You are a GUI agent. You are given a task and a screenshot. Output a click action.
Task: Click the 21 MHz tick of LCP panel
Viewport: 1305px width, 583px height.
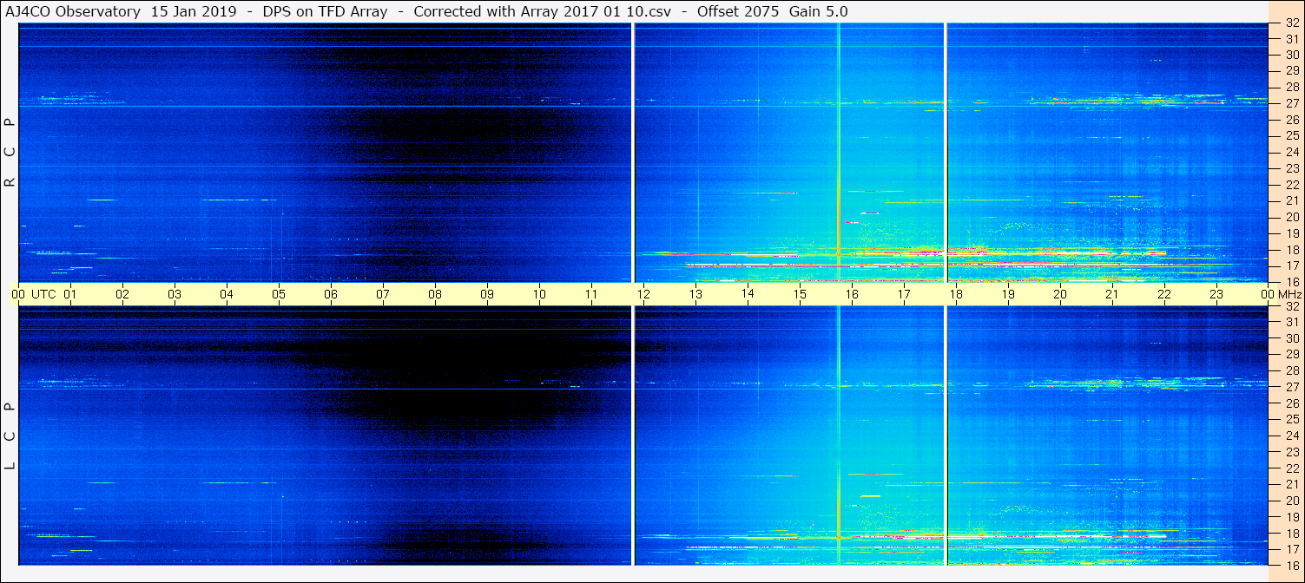point(1292,484)
